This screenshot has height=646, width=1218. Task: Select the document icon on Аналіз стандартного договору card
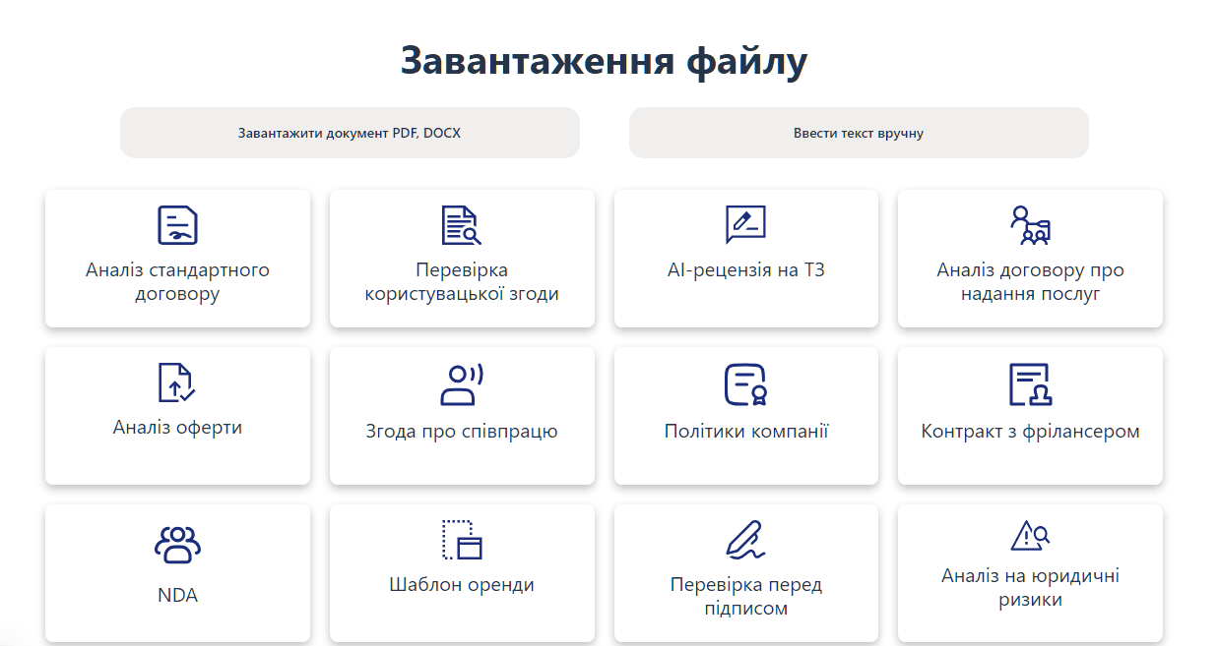(x=177, y=226)
